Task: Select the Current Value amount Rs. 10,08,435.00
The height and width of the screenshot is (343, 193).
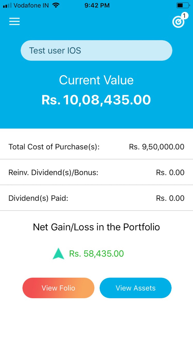Action: pyautogui.click(x=96, y=100)
